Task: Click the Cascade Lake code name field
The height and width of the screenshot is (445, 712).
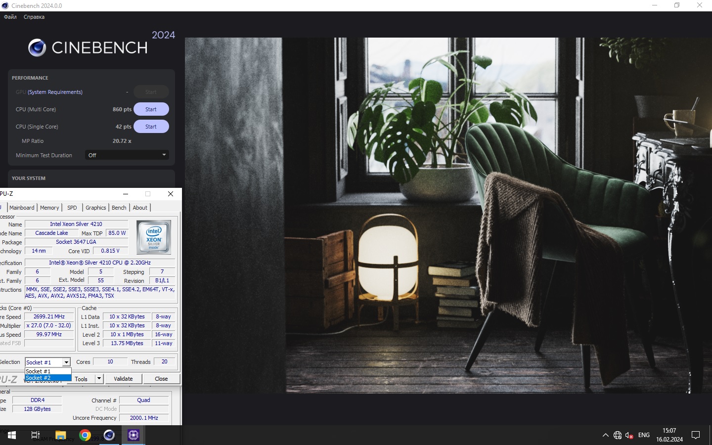Action: 52,233
